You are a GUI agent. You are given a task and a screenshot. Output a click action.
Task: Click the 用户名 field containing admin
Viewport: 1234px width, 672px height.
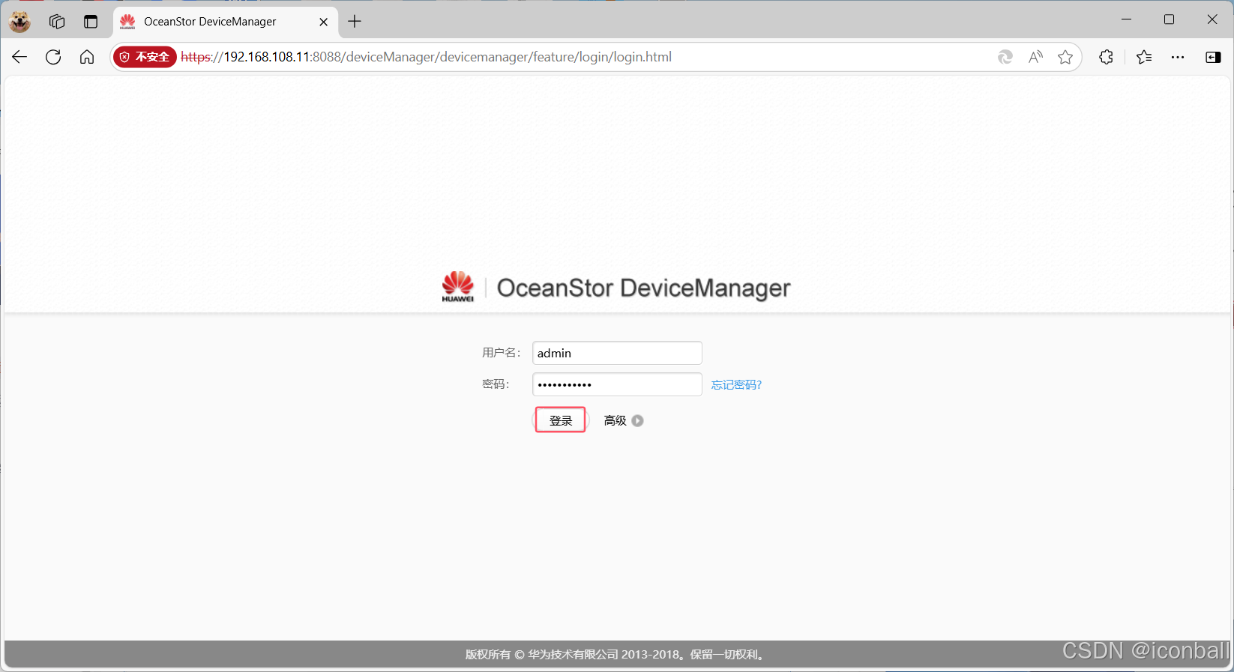click(x=617, y=353)
